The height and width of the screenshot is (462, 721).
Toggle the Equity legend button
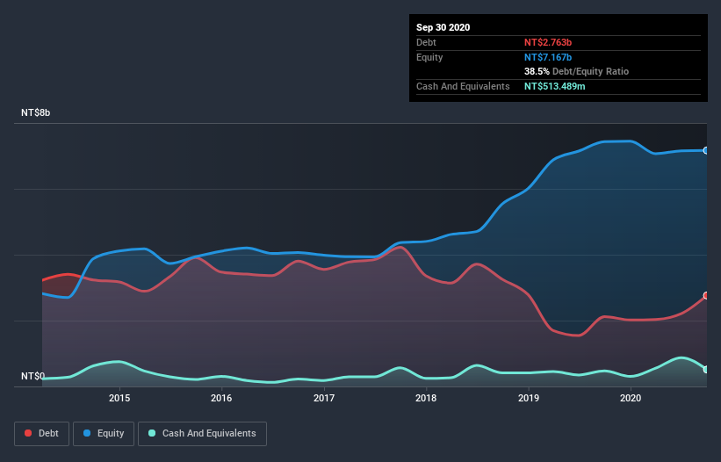point(104,434)
